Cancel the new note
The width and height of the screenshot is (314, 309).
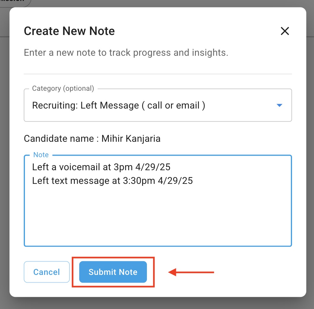(x=47, y=272)
